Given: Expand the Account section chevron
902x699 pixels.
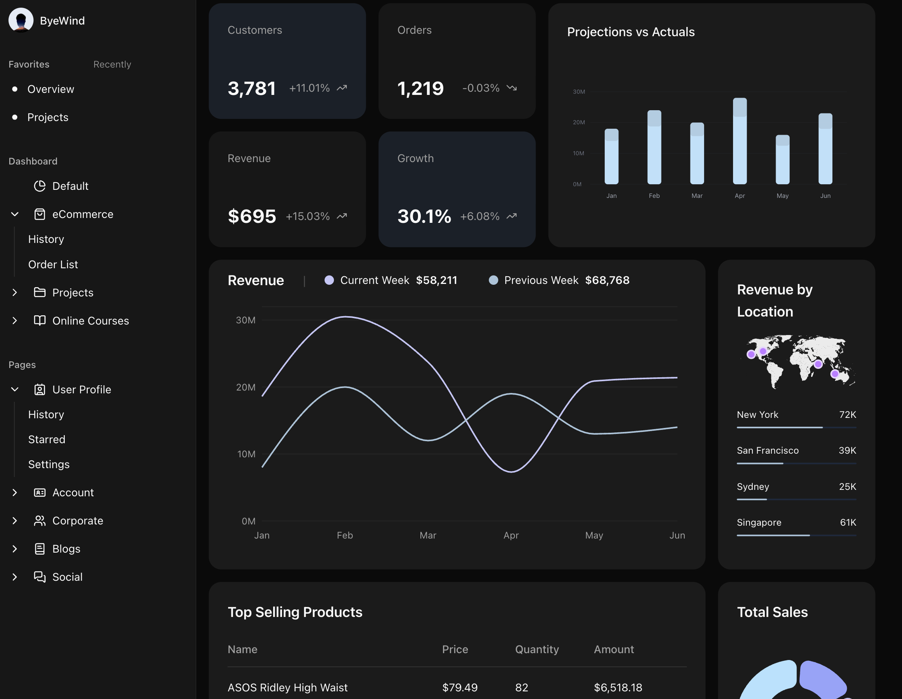Looking at the screenshot, I should 15,492.
